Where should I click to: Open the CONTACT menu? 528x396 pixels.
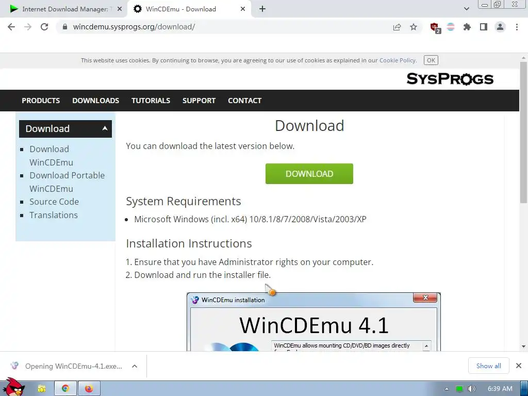244,101
